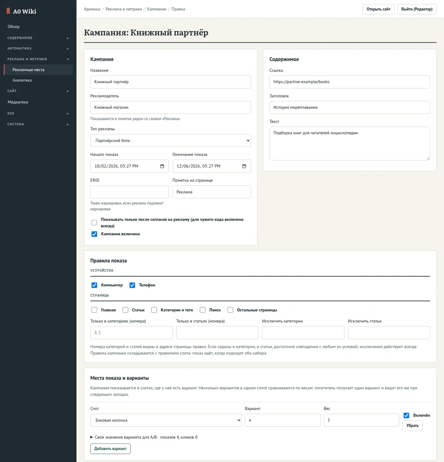Focus the Только в статьях field
The width and height of the screenshot is (444, 462).
pos(217,333)
